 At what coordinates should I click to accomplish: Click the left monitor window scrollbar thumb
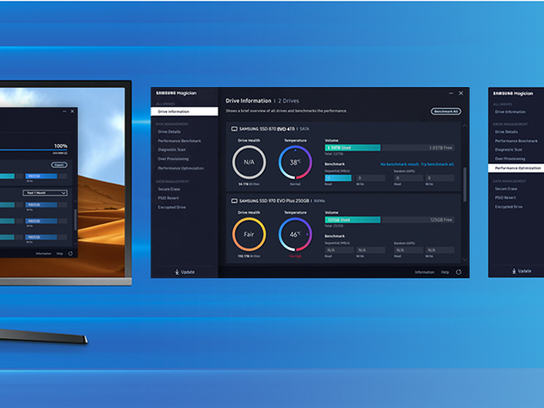click(75, 219)
